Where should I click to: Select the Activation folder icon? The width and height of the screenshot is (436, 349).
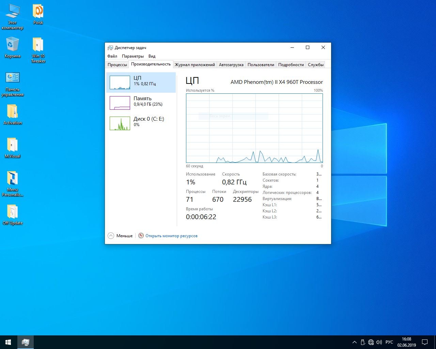tap(12, 115)
